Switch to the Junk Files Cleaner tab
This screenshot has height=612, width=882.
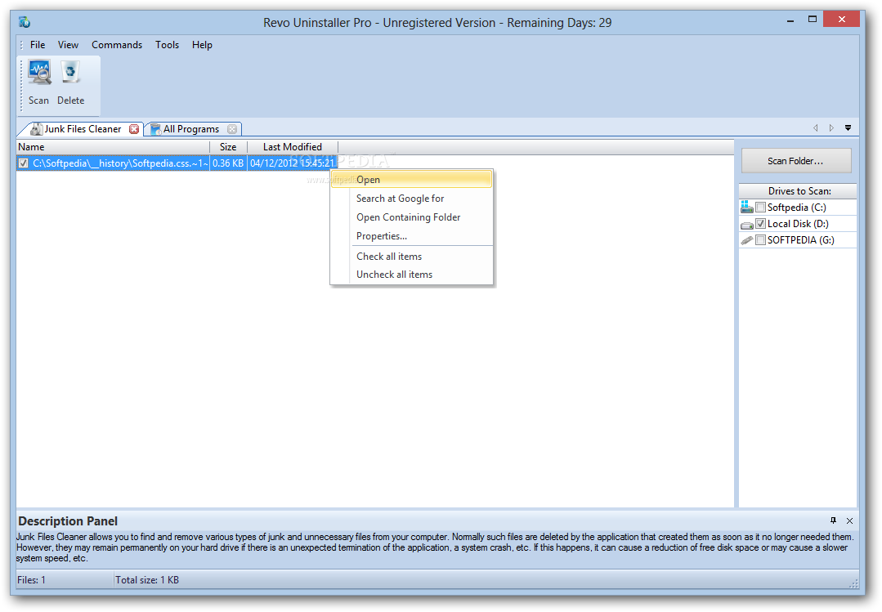[83, 129]
